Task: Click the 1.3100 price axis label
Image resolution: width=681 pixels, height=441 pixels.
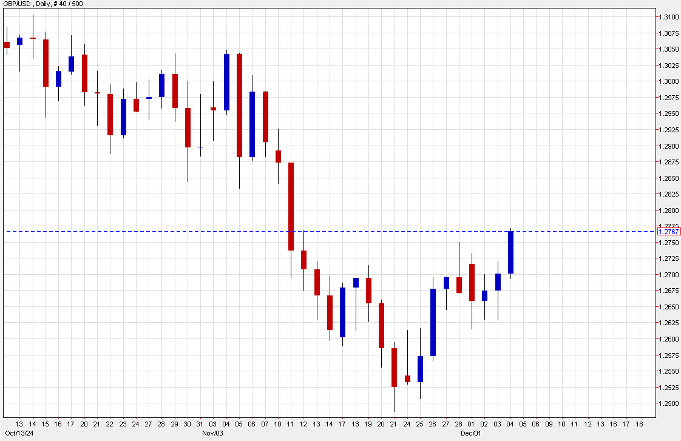Action: point(668,17)
